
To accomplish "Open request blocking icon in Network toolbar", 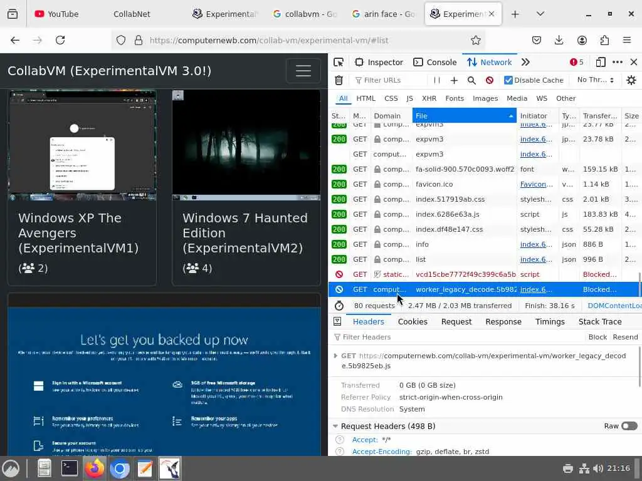I will click(489, 80).
